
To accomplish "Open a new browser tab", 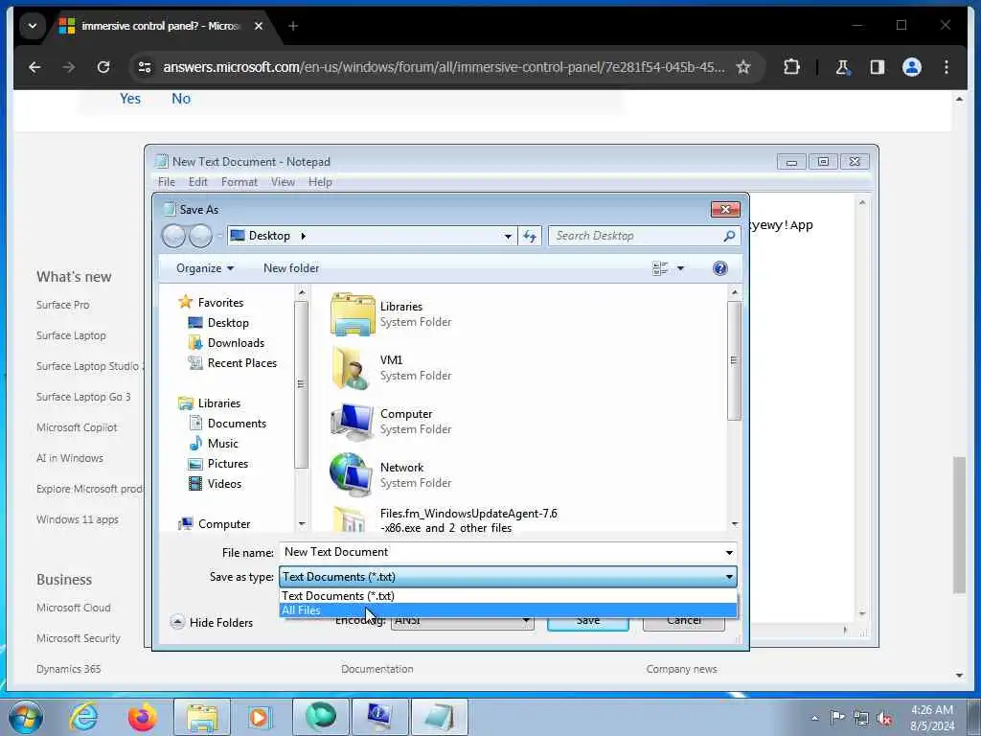I will point(293,26).
